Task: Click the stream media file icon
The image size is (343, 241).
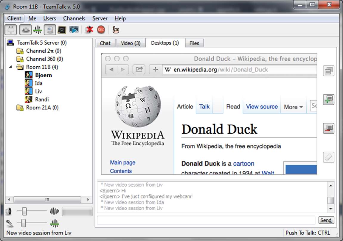Action: click(x=74, y=30)
